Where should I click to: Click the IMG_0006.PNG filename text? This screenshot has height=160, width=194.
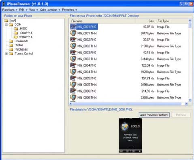pos(87,91)
